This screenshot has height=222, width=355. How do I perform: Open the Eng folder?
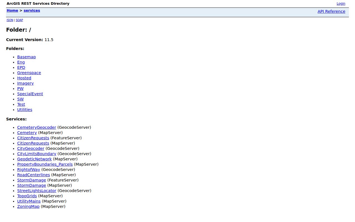(x=21, y=62)
